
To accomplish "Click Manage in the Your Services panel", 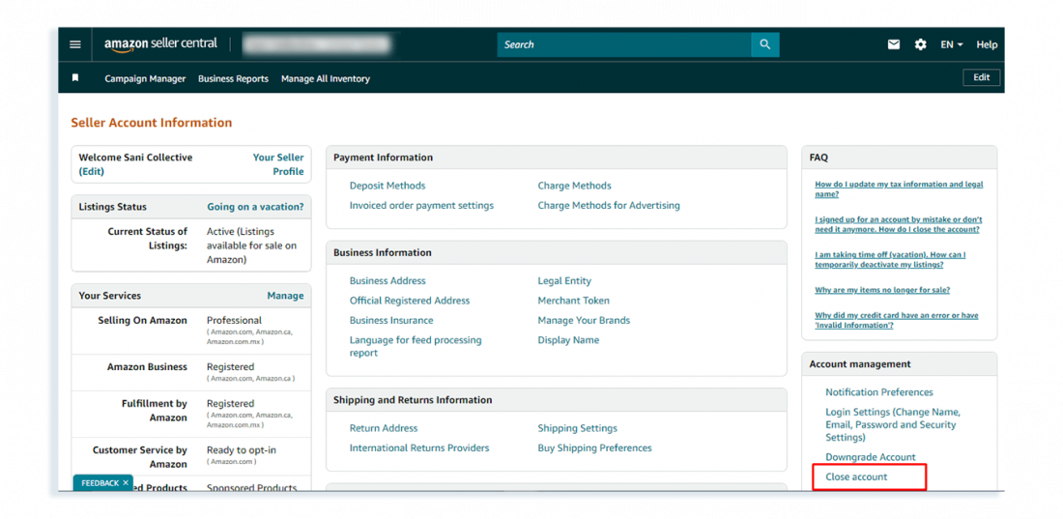I will coord(285,296).
